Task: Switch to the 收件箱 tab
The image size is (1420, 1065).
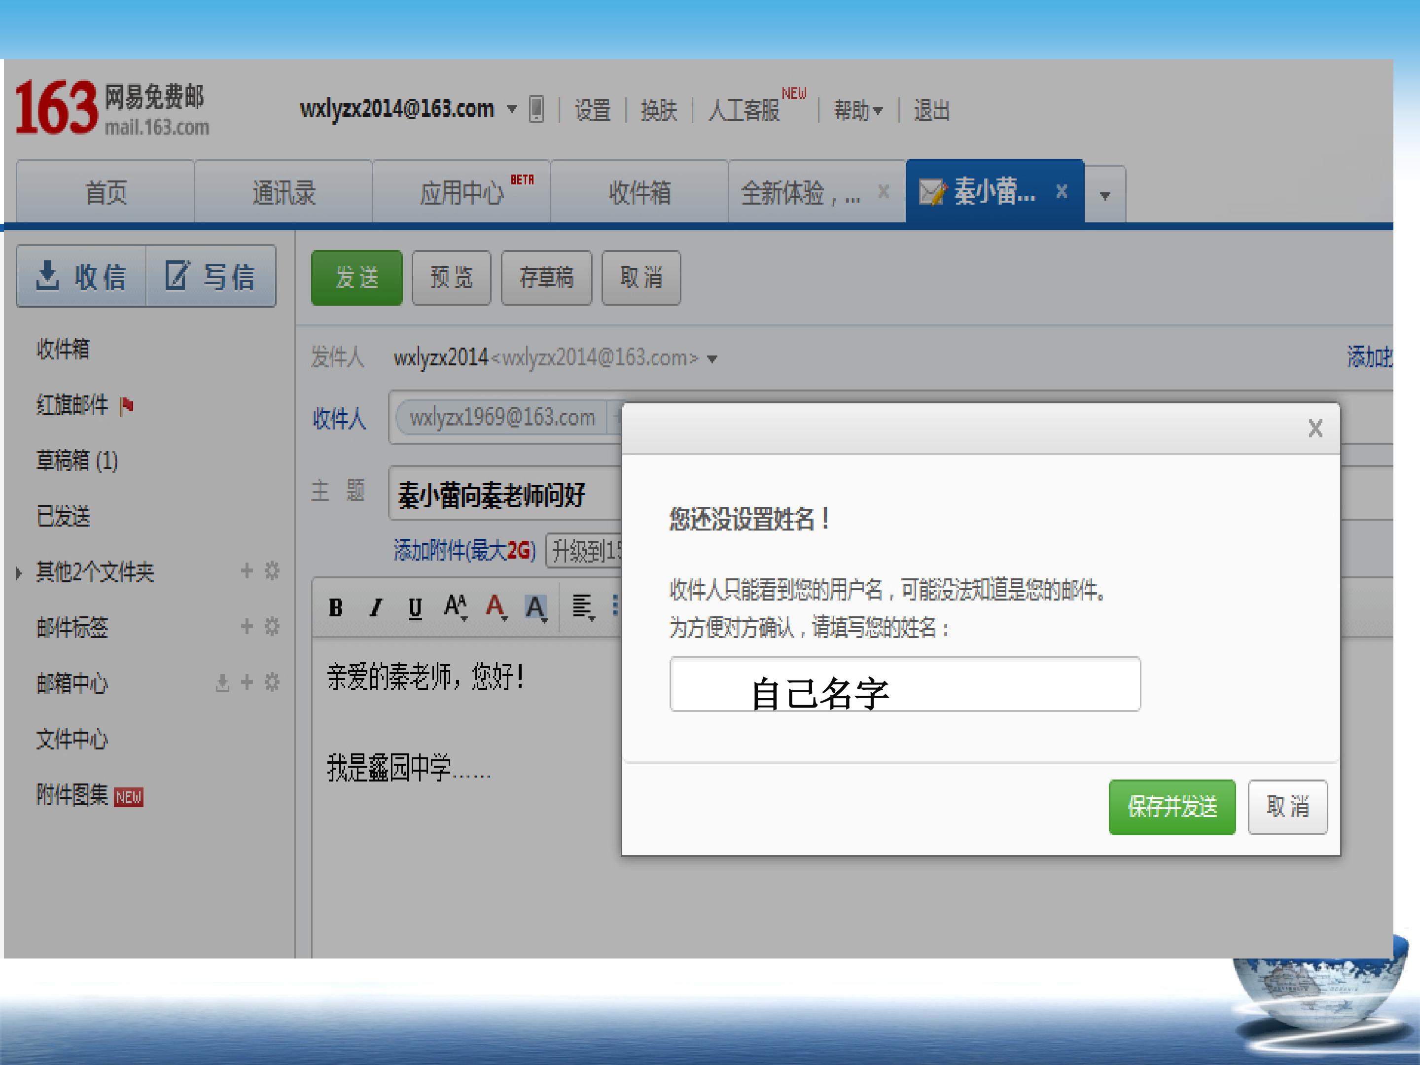Action: [639, 192]
